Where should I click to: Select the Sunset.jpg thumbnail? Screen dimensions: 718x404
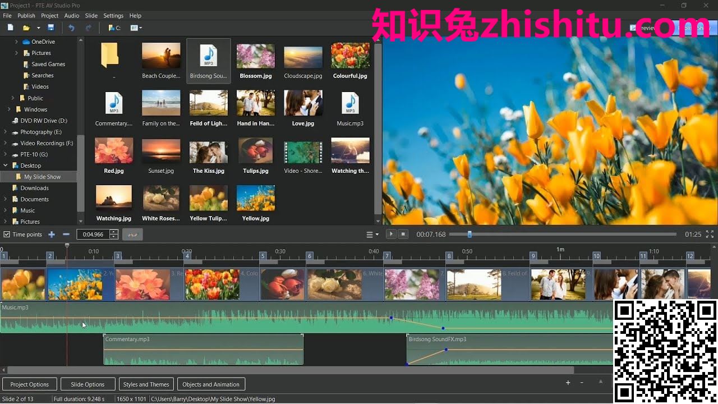[x=161, y=150]
